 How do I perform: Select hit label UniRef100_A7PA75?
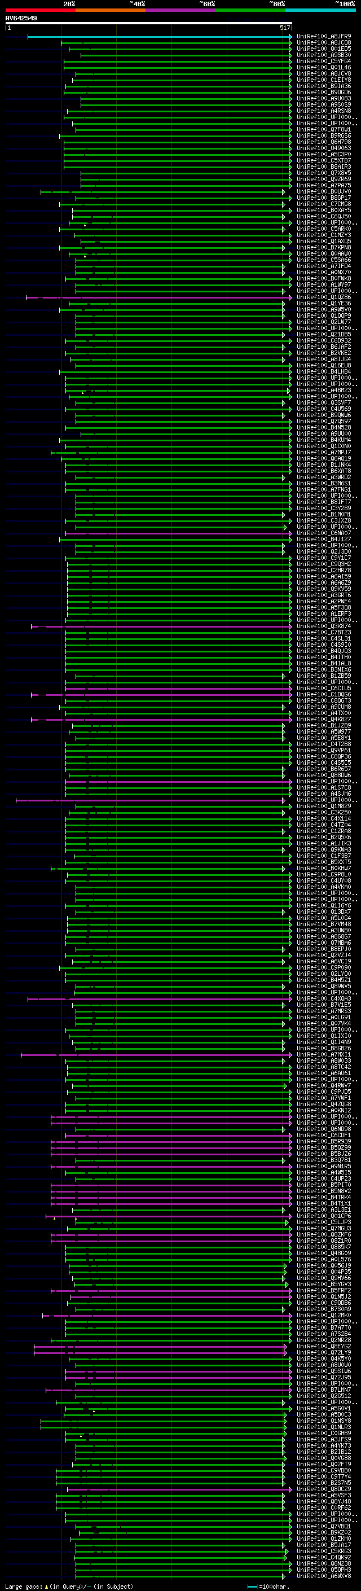pyautogui.click(x=324, y=185)
